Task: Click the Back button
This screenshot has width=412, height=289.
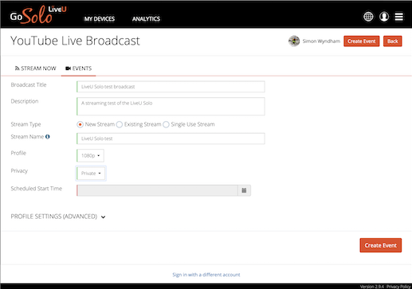Action: (x=392, y=41)
